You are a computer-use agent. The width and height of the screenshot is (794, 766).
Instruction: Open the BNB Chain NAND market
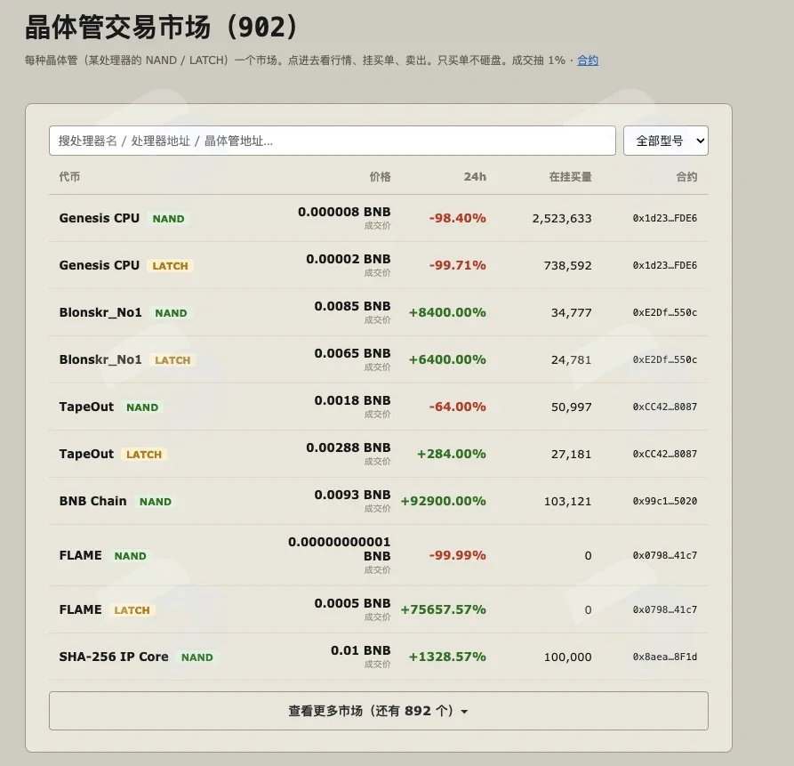click(378, 501)
